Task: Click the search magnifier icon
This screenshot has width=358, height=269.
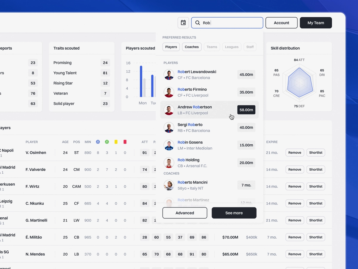Action: click(197, 23)
